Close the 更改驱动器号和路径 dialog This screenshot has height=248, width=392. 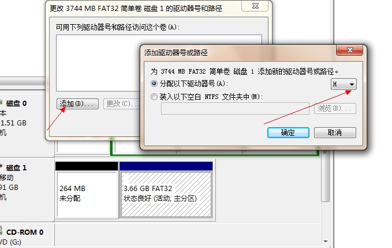point(255,6)
